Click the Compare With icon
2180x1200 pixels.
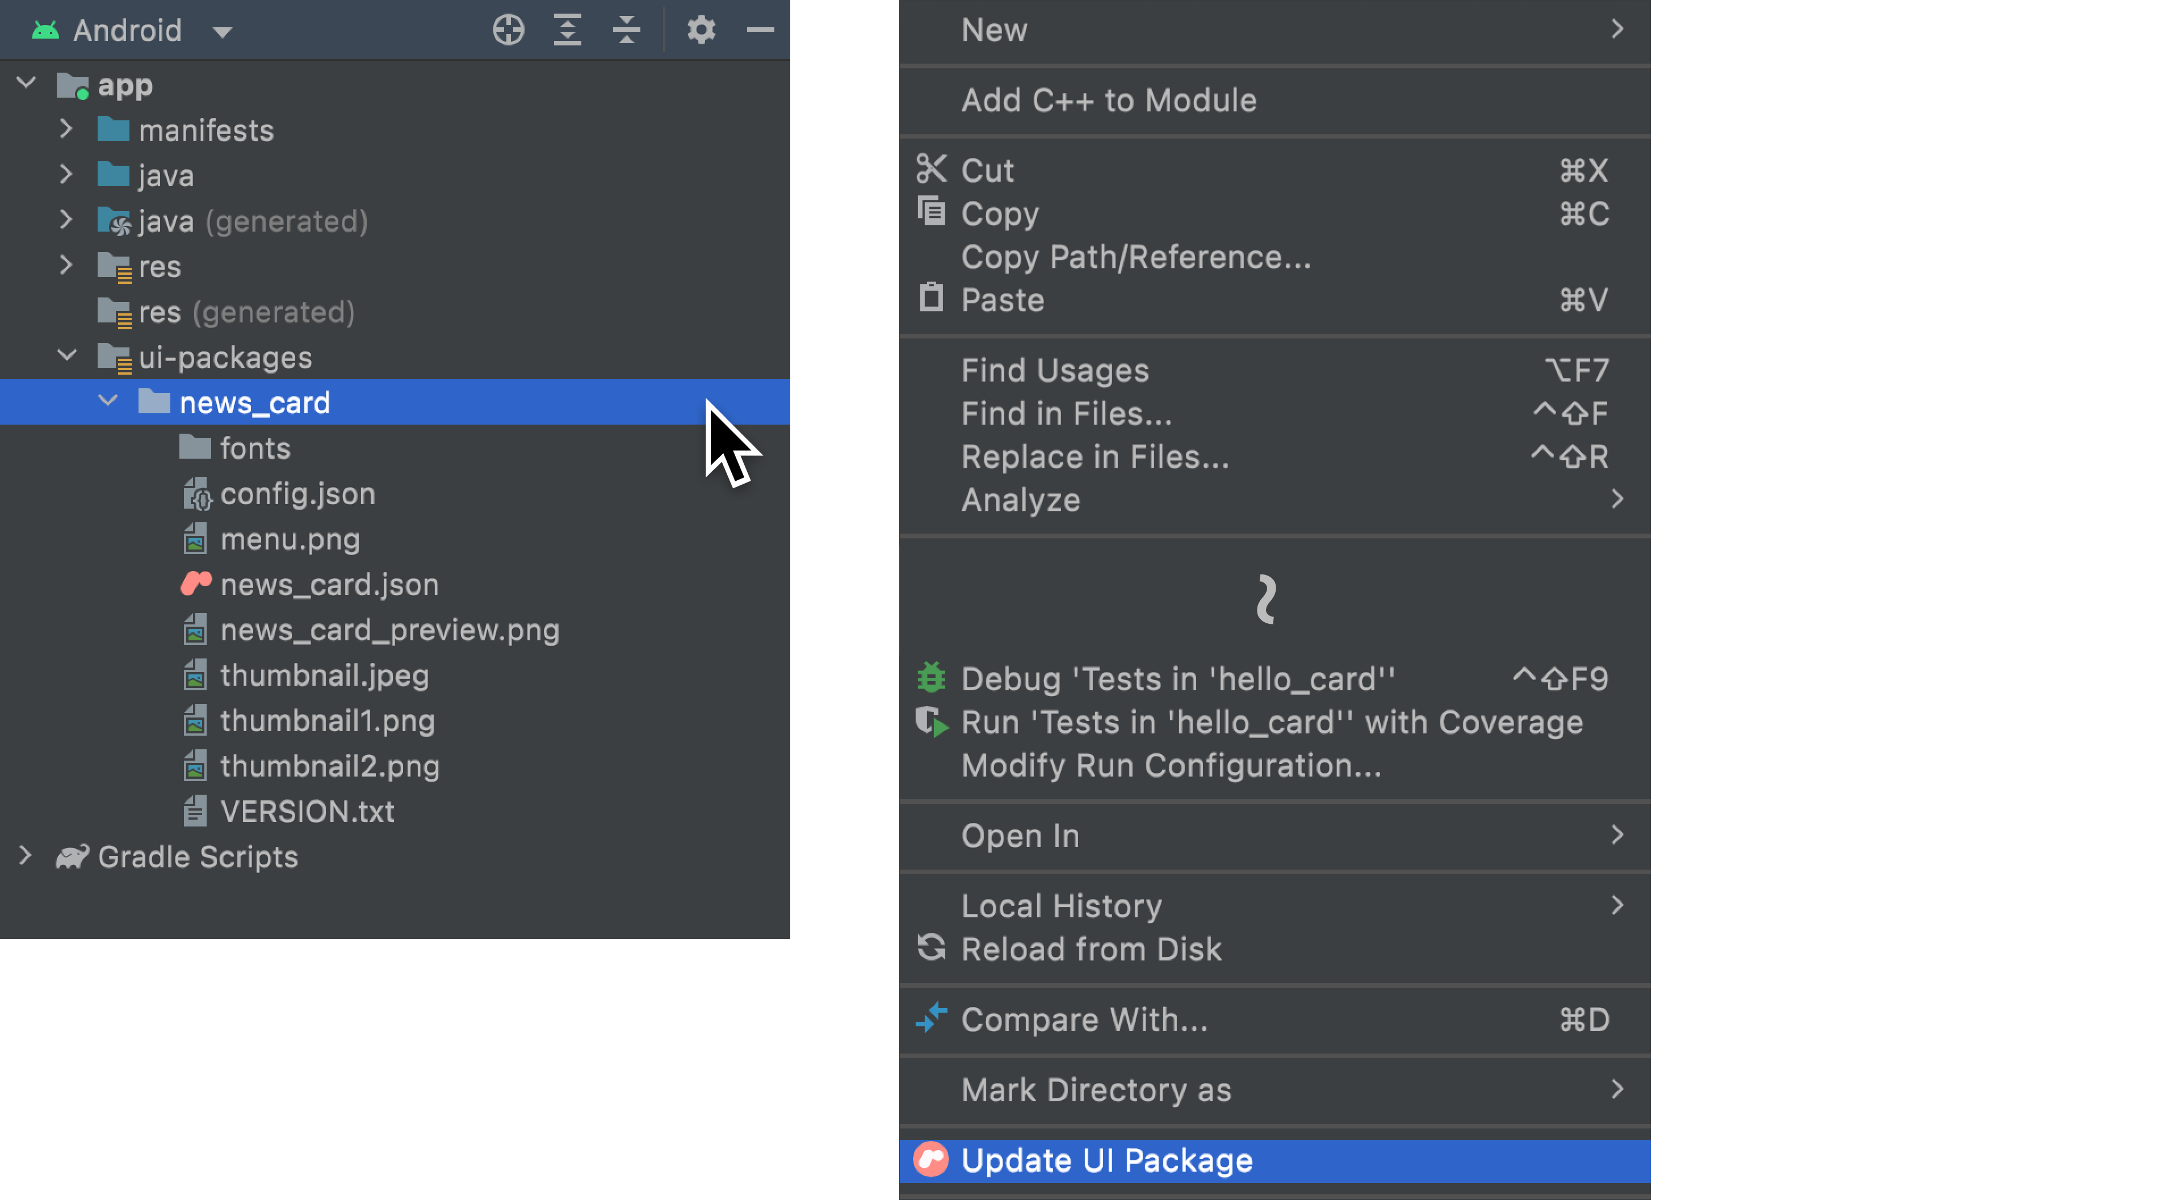coord(931,1018)
